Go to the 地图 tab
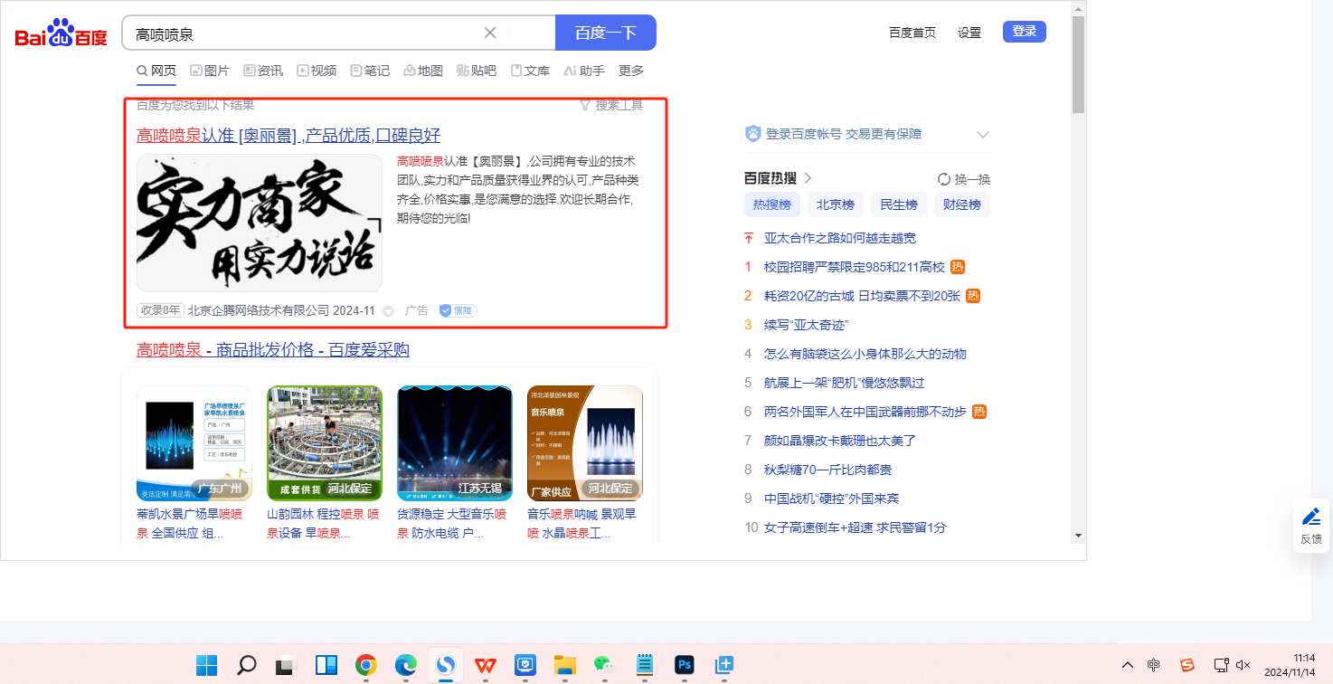Screen dimensions: 1333x684 coord(423,71)
